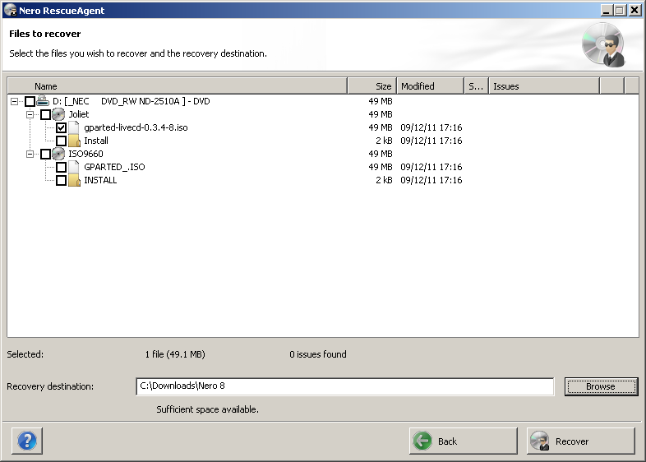Image resolution: width=646 pixels, height=462 pixels.
Task: Check the box for D: NEC DVD drive
Action: (x=30, y=101)
